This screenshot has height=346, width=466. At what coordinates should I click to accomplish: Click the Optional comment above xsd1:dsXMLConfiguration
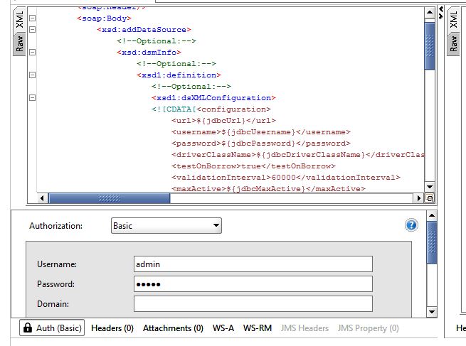click(x=191, y=87)
